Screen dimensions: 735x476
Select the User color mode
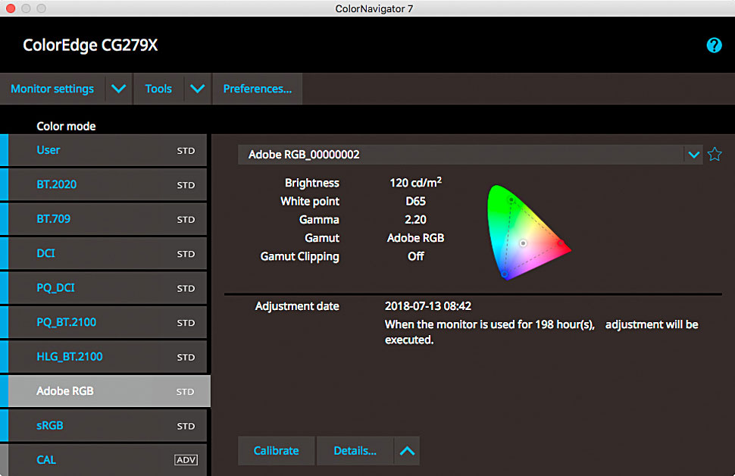click(x=104, y=150)
